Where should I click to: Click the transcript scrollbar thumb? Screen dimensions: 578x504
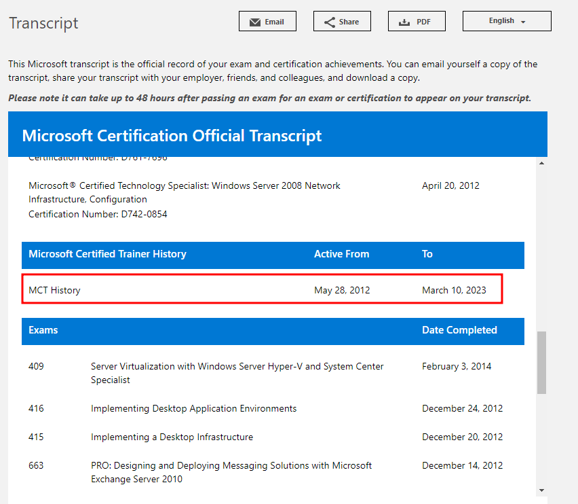click(541, 363)
